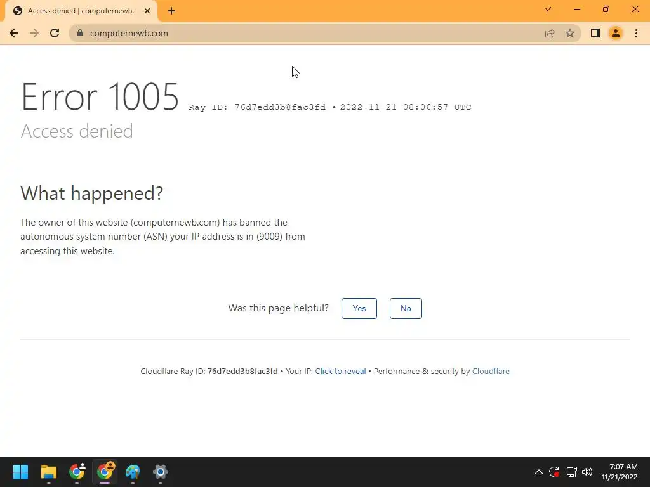Open the Cloudflare link in footer
This screenshot has height=487, width=650.
[491, 371]
